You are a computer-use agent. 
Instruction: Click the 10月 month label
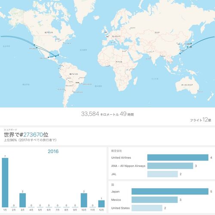point(84,210)
